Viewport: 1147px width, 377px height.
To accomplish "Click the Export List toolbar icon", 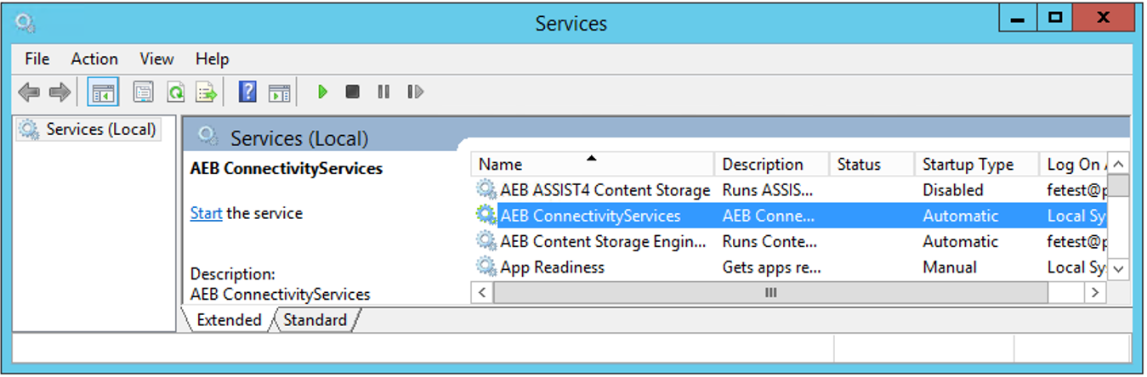I will 206,92.
